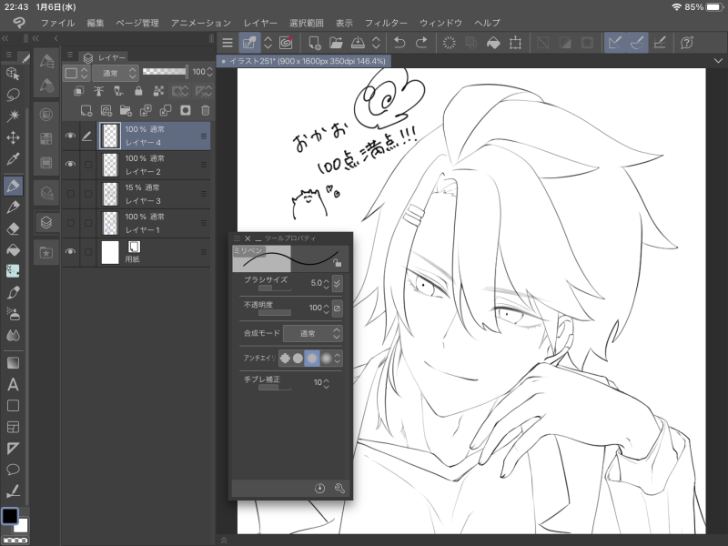Click New layer folder icon

(126, 110)
